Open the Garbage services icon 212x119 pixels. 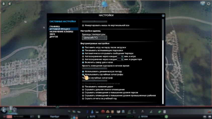(x=97, y=112)
